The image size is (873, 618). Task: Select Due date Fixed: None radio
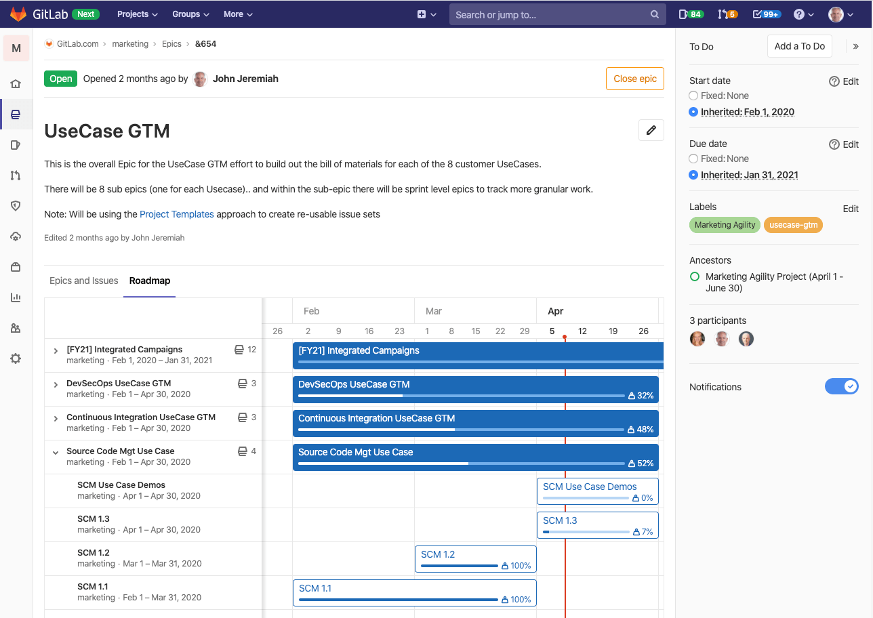693,159
